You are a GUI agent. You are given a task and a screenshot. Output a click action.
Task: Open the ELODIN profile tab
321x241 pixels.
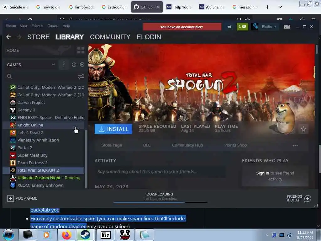tap(149, 37)
